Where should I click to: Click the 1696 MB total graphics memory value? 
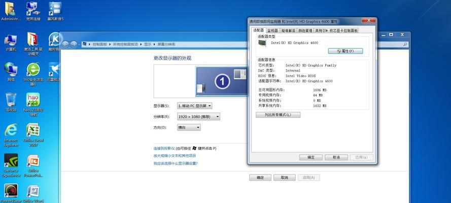pos(320,90)
